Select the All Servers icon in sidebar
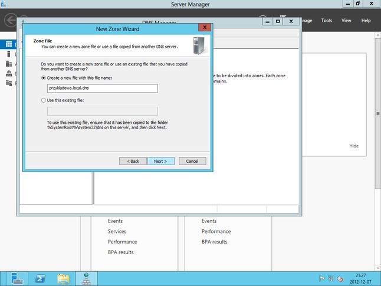 9,64
